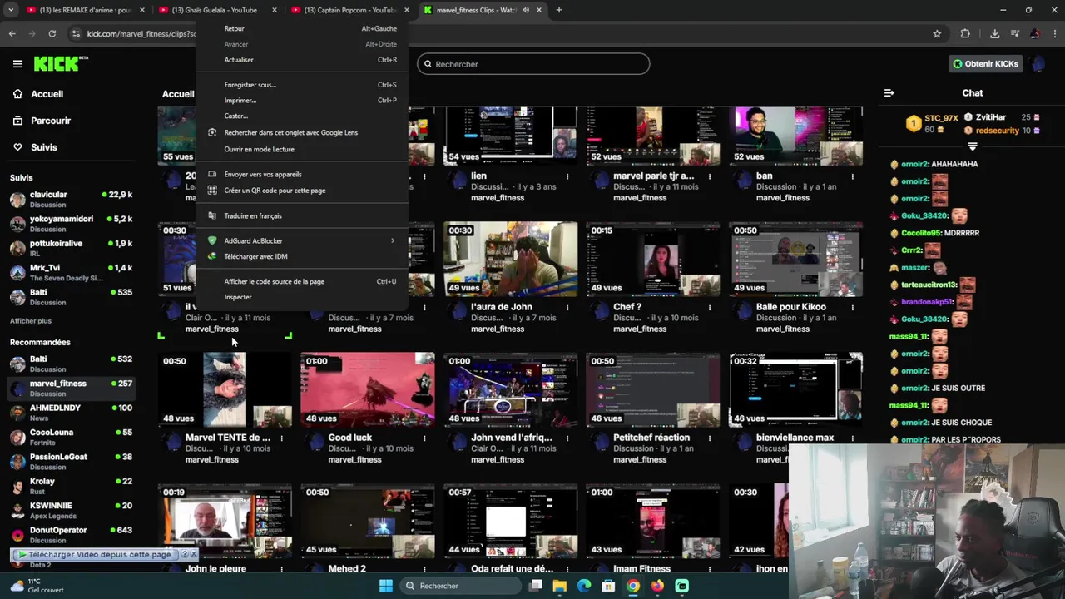Open the DonutOperator recommended channel
Screen dimensions: 1065x599
pos(71,535)
